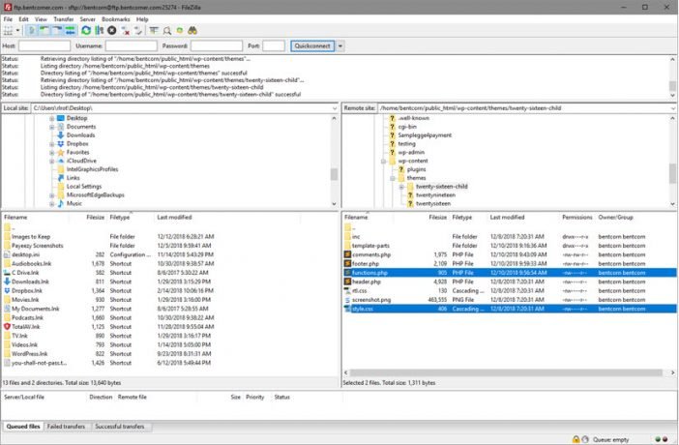679x445 pixels.
Task: Toggle the message log display icon
Action: coord(31,30)
